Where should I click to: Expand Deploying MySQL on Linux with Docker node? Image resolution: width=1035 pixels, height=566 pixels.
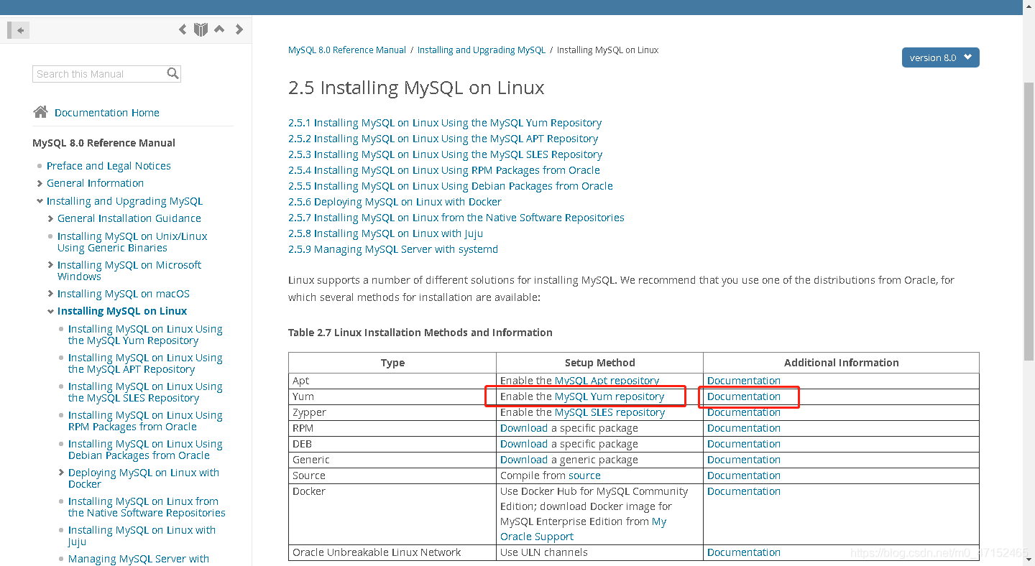pos(61,473)
